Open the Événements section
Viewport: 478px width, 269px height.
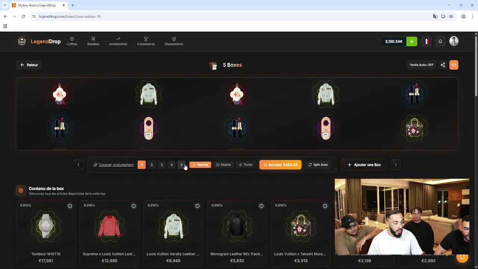click(146, 41)
